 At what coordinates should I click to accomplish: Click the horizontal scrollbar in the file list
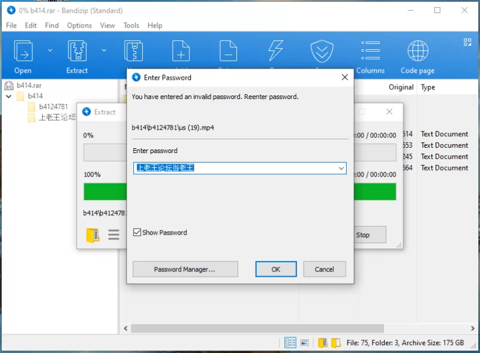(257, 328)
